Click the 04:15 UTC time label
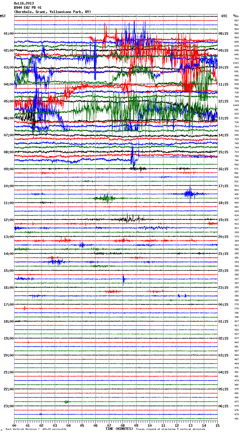 pyautogui.click(x=223, y=372)
